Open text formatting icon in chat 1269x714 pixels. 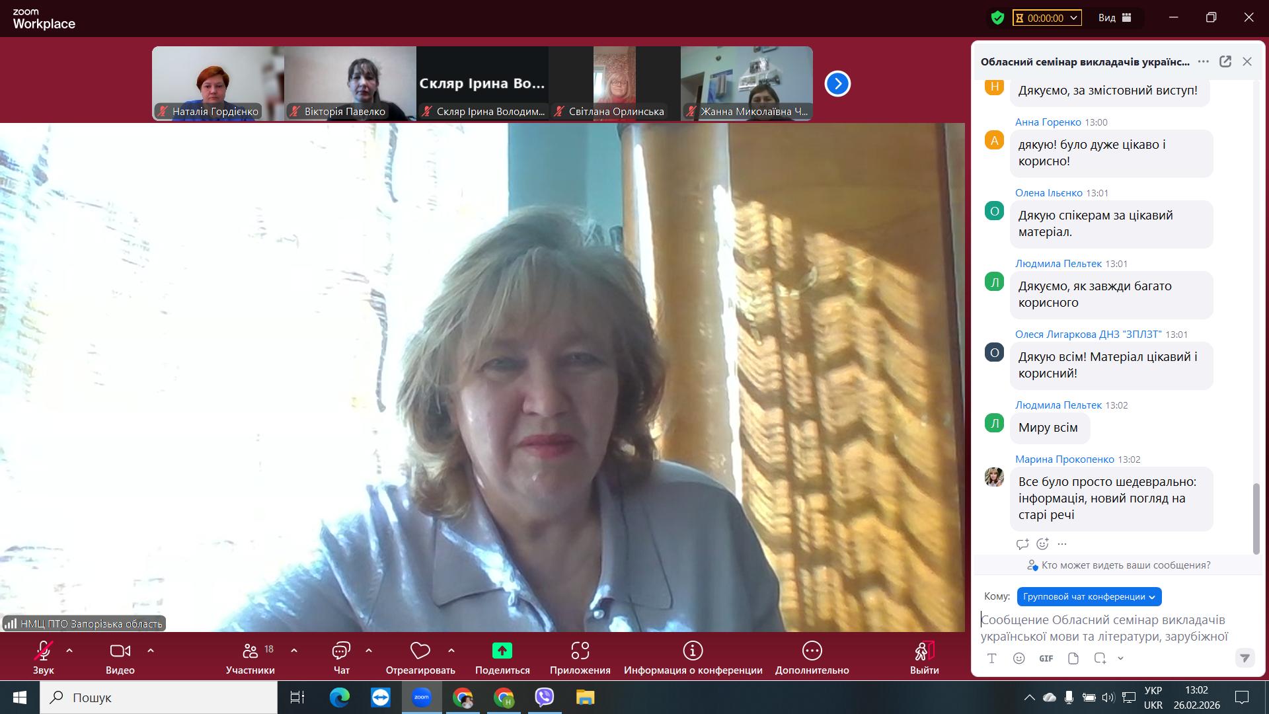click(992, 658)
